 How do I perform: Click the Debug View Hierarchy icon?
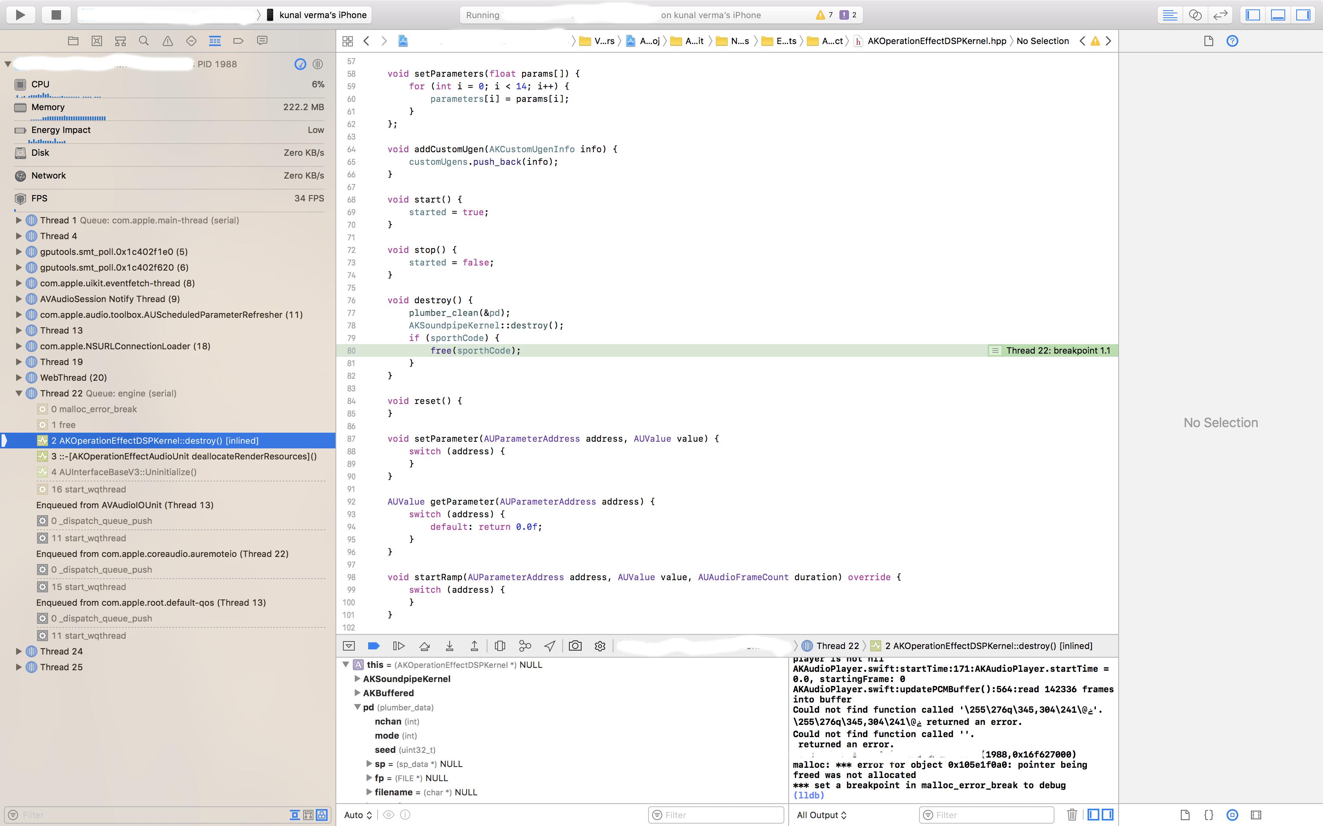click(500, 646)
